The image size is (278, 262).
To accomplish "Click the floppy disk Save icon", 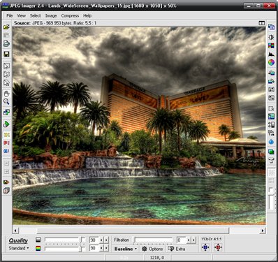I will click(x=6, y=54).
